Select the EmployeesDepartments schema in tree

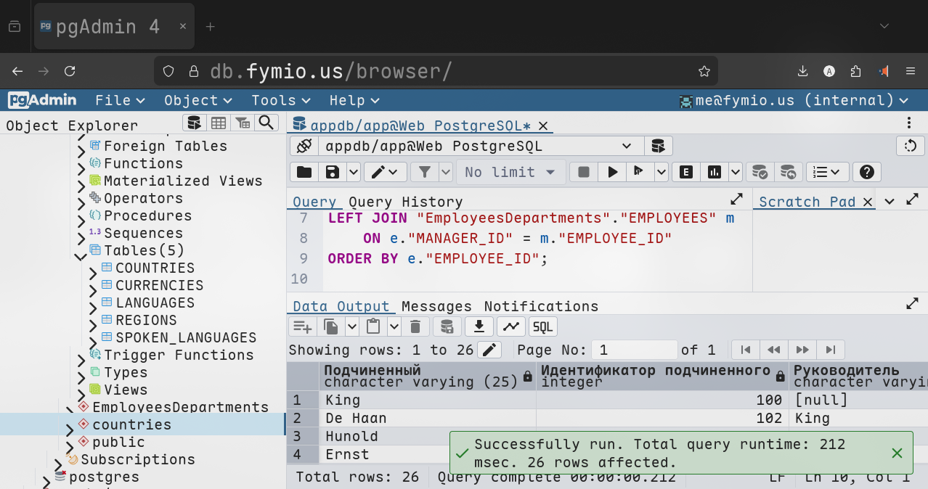coord(180,407)
